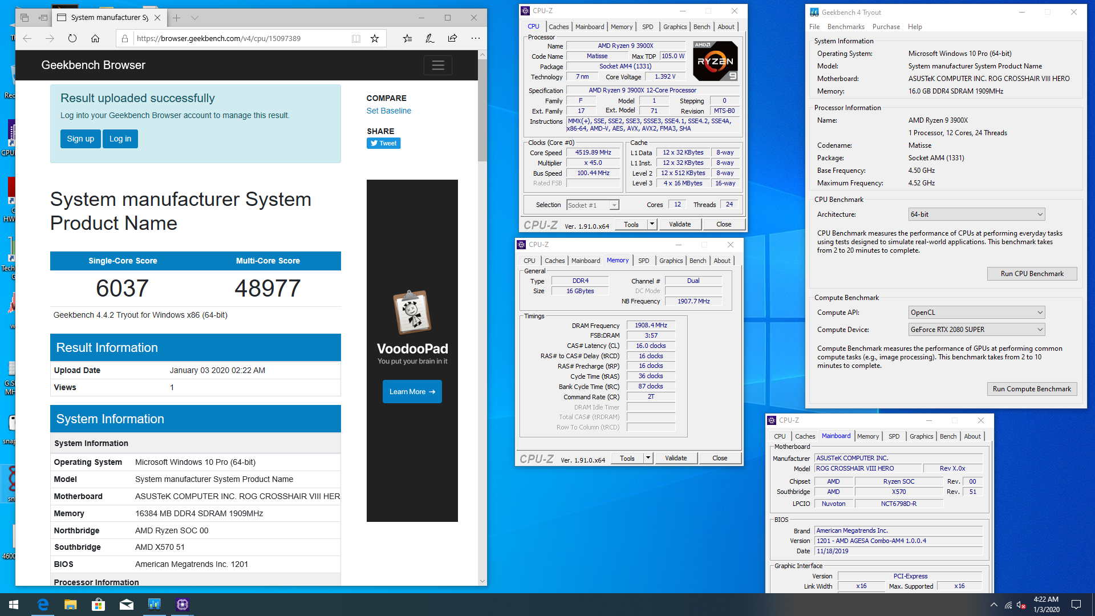Image resolution: width=1095 pixels, height=616 pixels.
Task: Click Validate in Memory CPU-Z window
Action: pos(675,458)
